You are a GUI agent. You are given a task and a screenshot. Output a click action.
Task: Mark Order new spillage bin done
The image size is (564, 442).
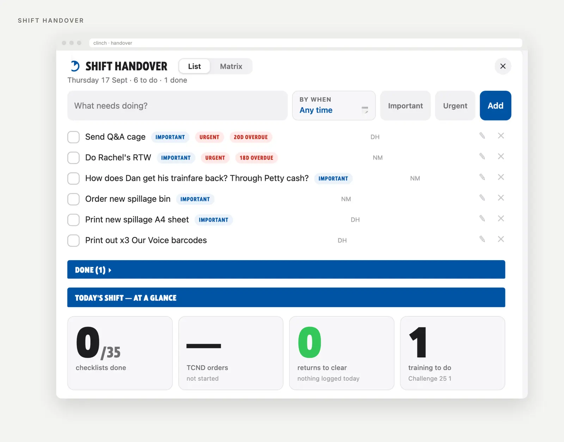tap(73, 199)
